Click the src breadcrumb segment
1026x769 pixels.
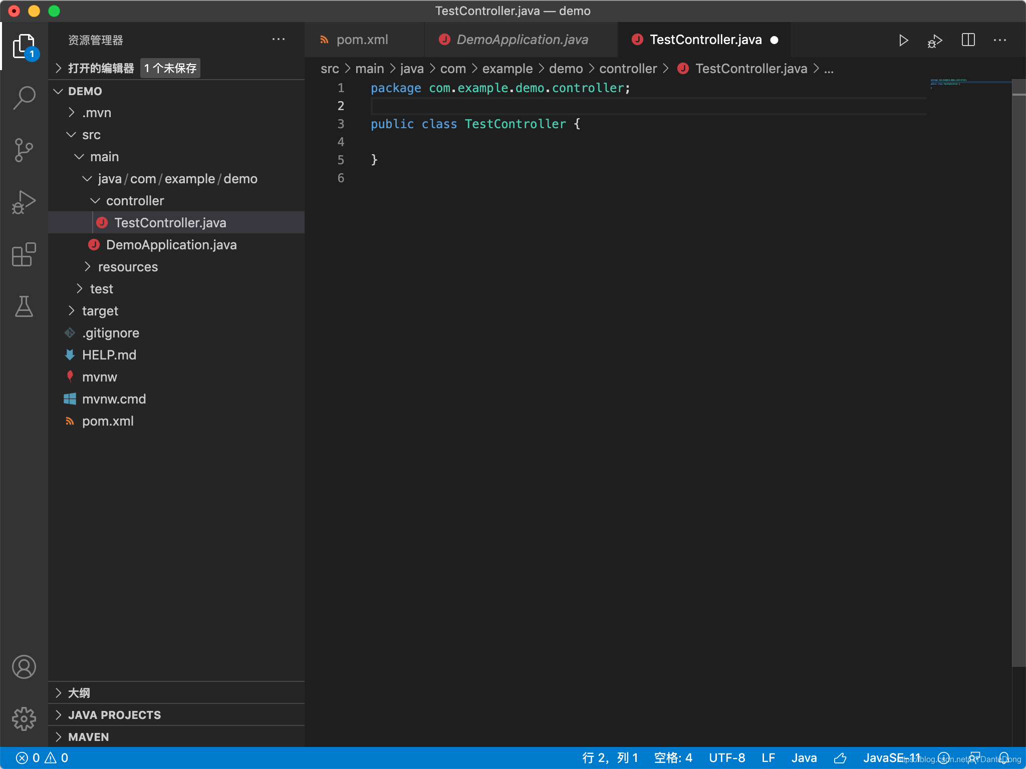(x=330, y=69)
